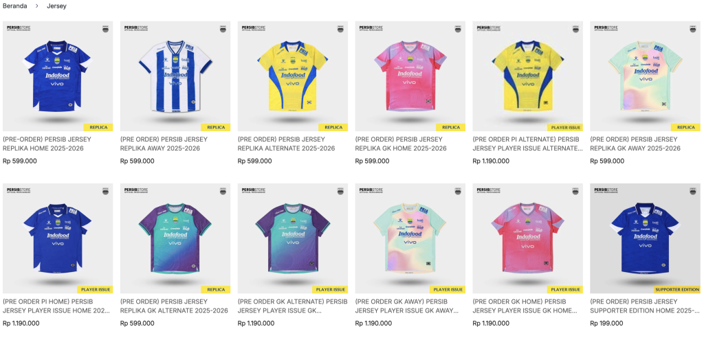Image resolution: width=704 pixels, height=338 pixels.
Task: Click the Jersey breadcrumb item
Action: click(x=57, y=6)
